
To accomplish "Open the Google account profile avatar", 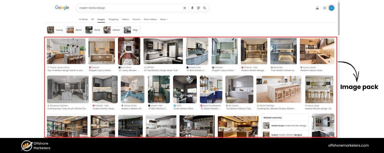I will click(332, 8).
